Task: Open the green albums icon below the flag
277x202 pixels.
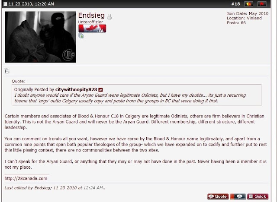Action: tap(81, 36)
